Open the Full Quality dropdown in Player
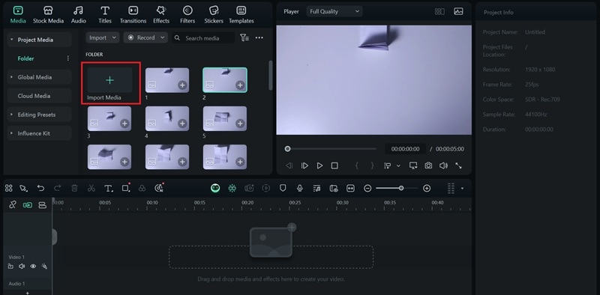The height and width of the screenshot is (295, 600). pyautogui.click(x=334, y=11)
